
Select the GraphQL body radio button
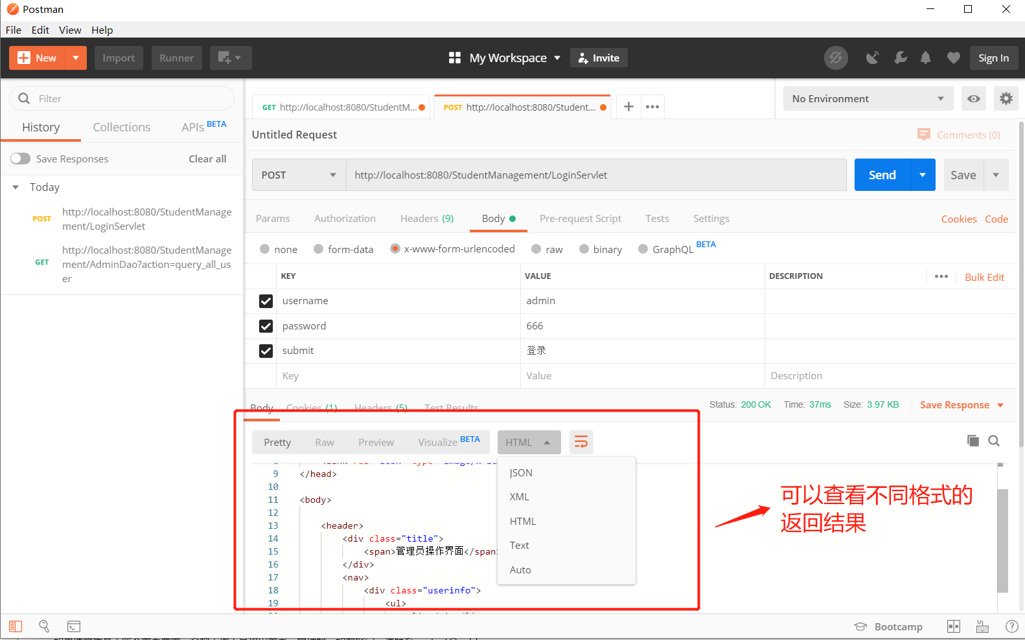pos(643,249)
